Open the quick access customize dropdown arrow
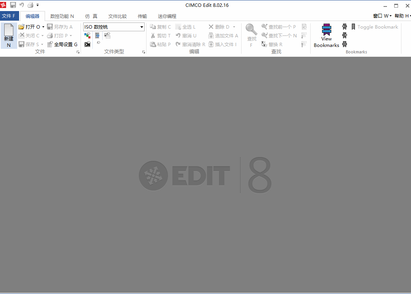411x294 pixels. [37, 5]
